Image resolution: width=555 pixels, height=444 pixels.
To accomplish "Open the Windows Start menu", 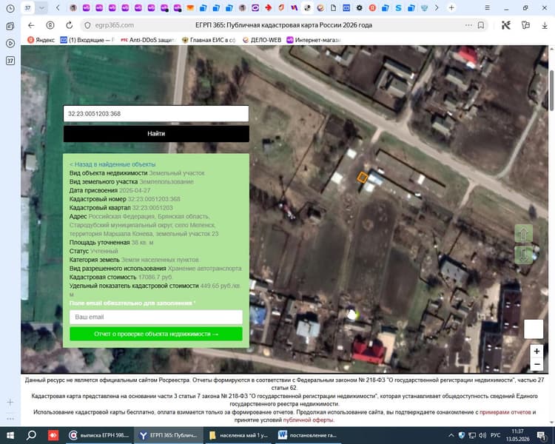I will [x=10, y=436].
